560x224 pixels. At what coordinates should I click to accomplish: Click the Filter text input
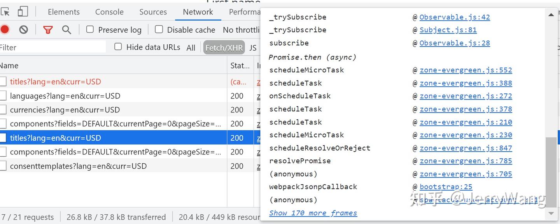tap(53, 47)
